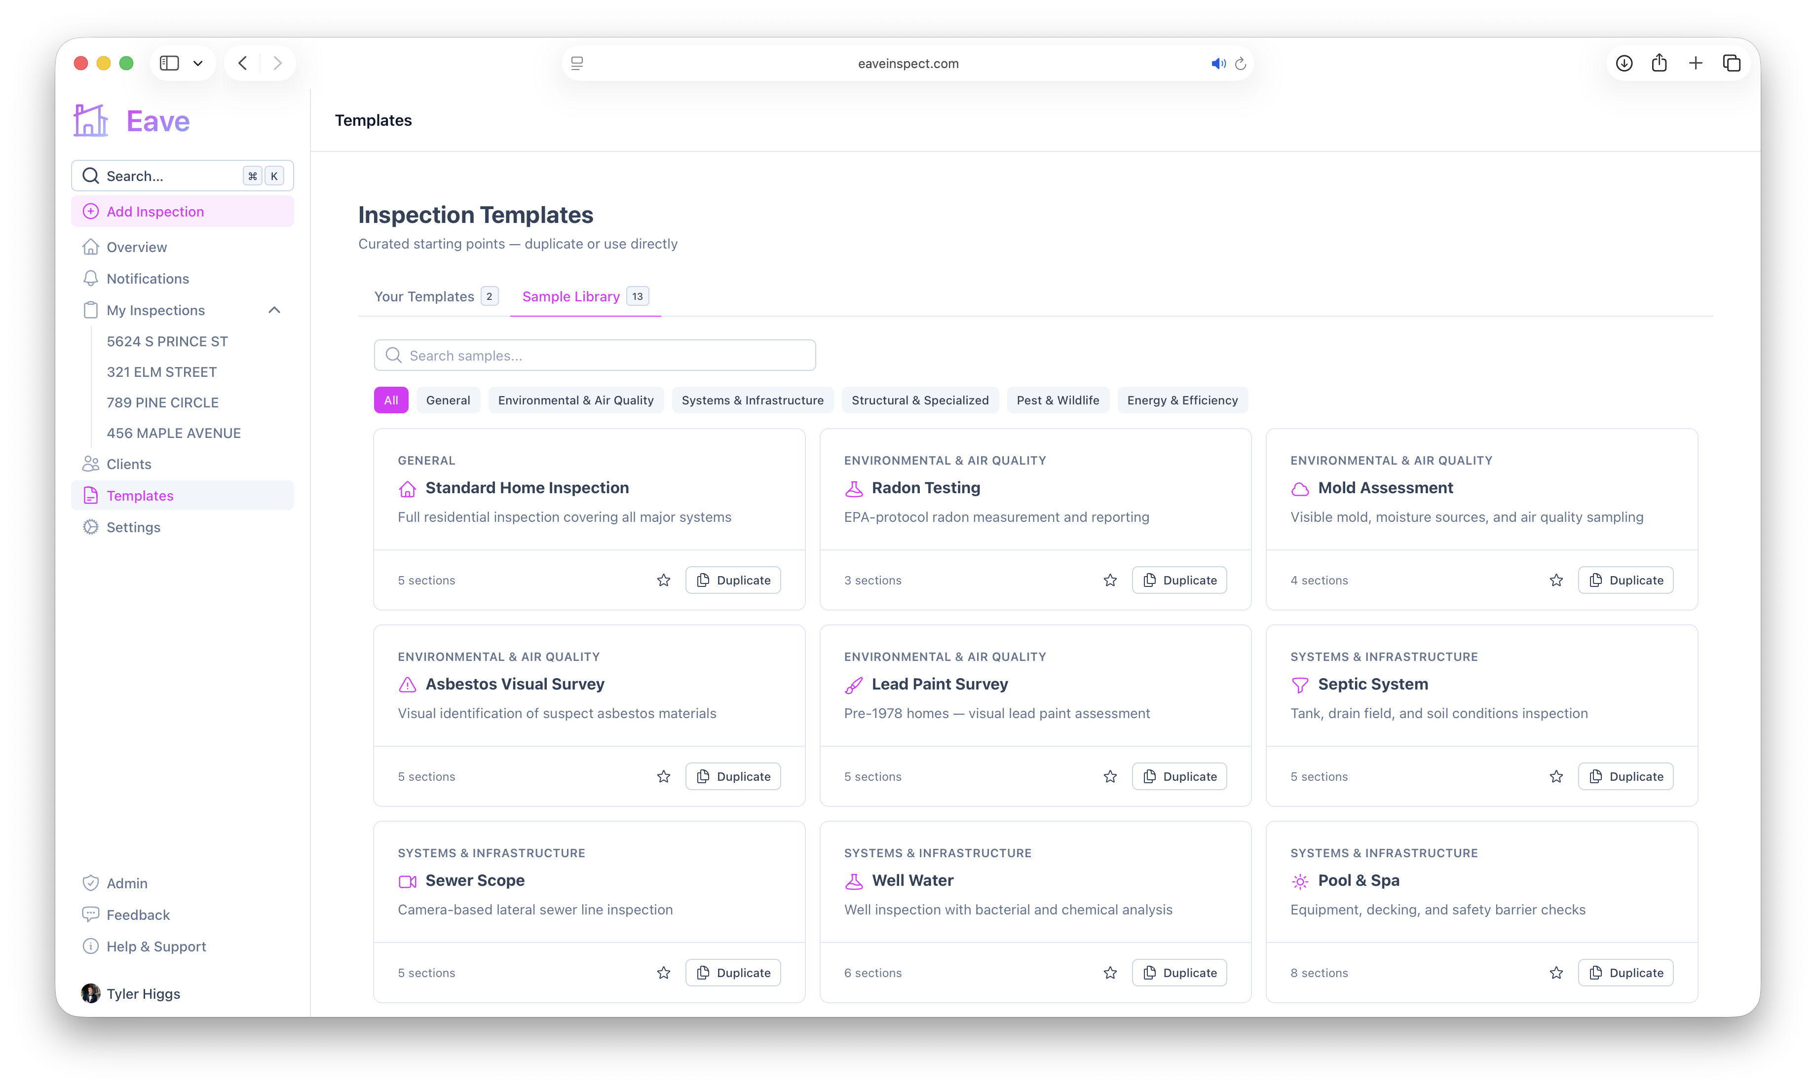Collapse the My Inspections list chevron
The image size is (1816, 1090).
click(x=274, y=310)
